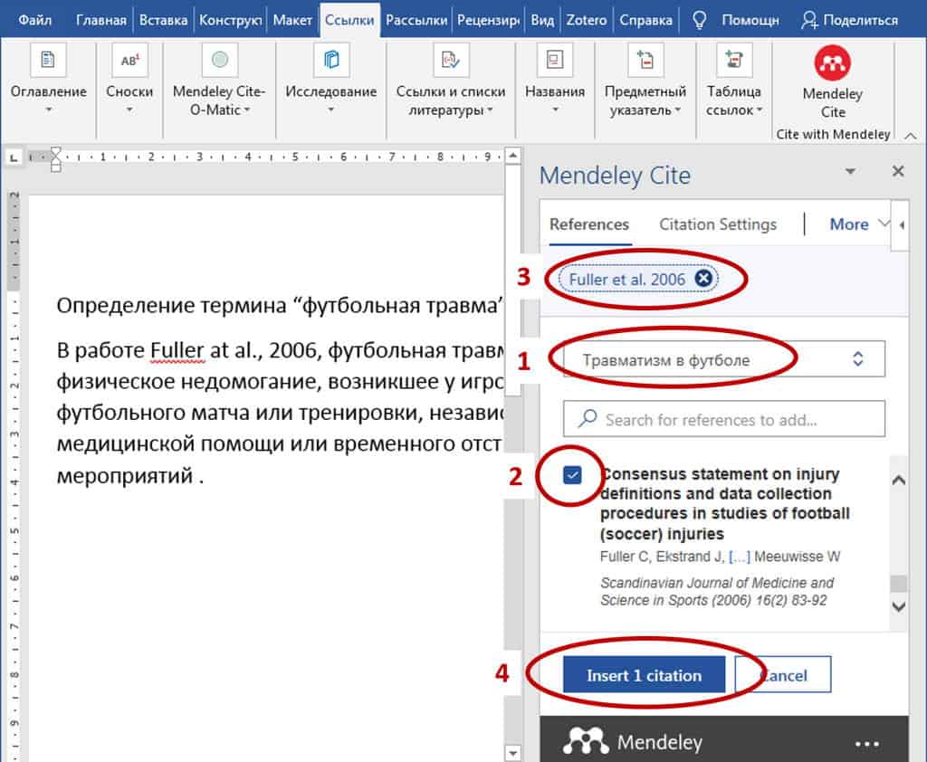Click document scrollbar down arrow
This screenshot has width=927, height=762.
512,753
